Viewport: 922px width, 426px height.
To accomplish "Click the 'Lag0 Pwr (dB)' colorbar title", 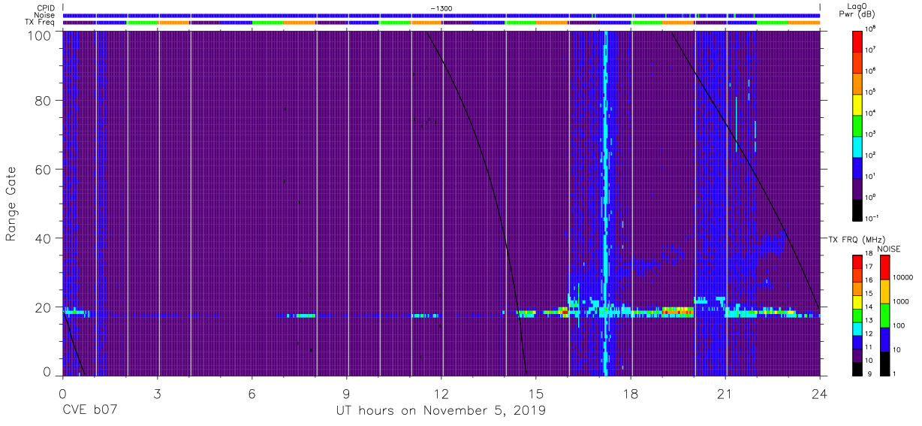I will coord(859,11).
